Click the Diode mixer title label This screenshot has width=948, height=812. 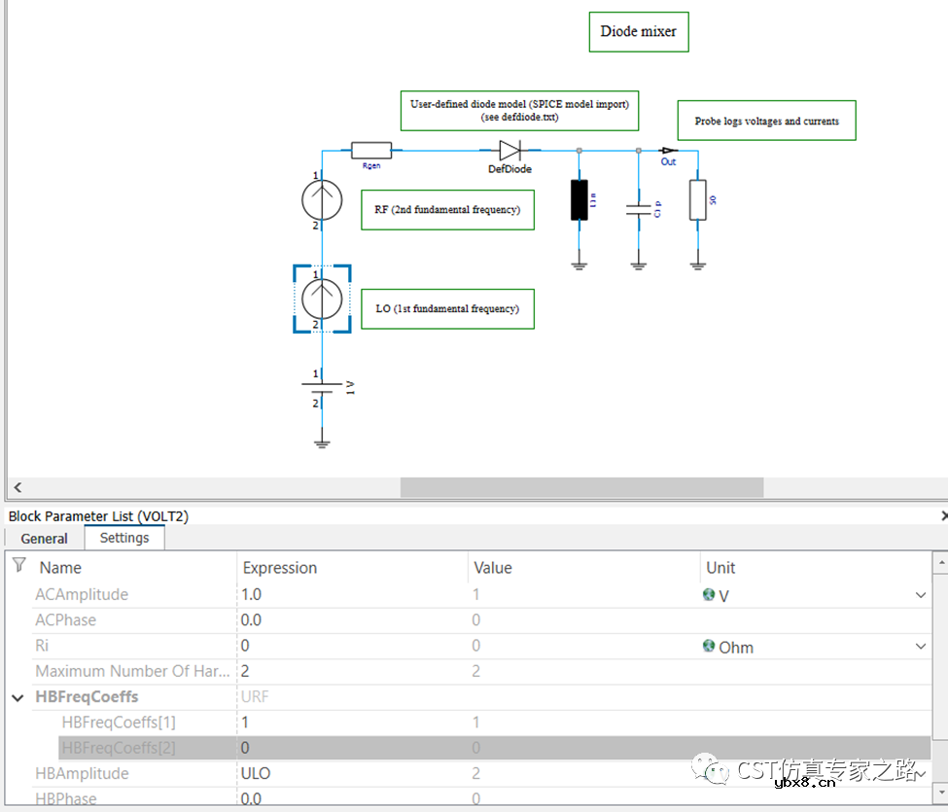638,31
